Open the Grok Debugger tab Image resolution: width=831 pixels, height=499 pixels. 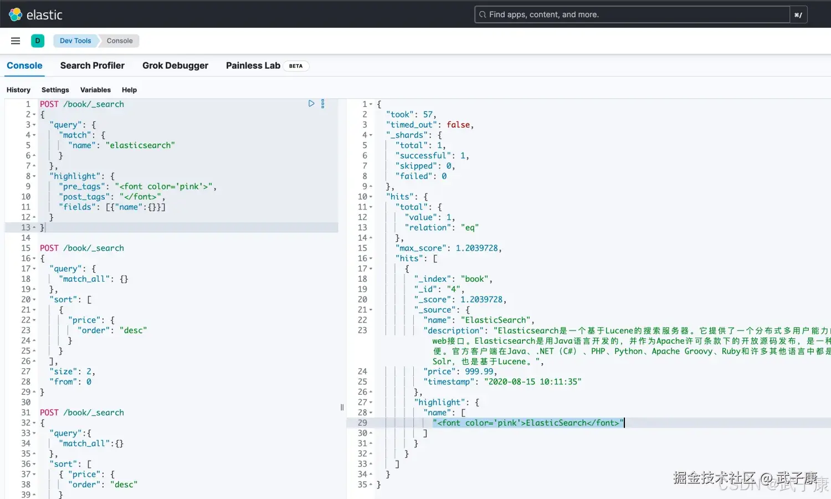175,65
